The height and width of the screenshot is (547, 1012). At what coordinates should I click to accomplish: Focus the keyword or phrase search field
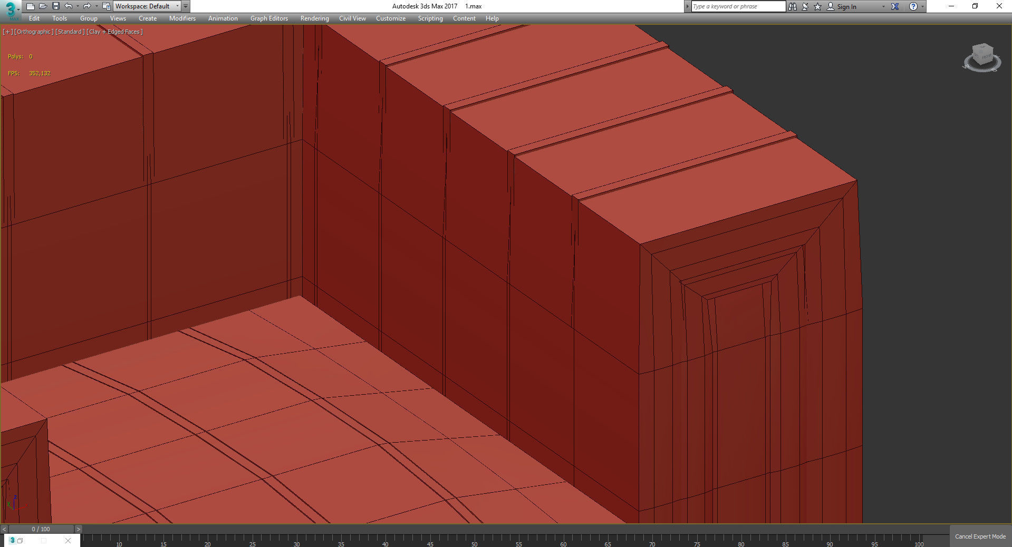[738, 6]
